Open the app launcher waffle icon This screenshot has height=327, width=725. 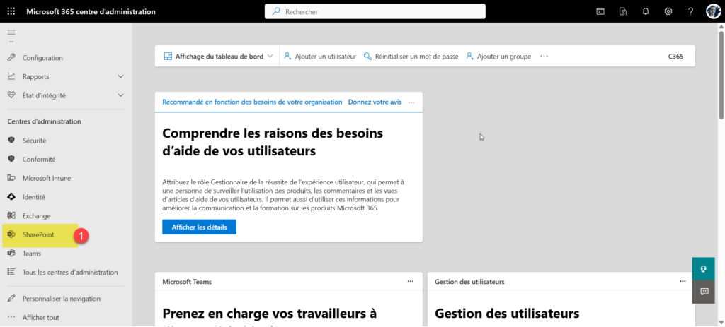pyautogui.click(x=11, y=11)
